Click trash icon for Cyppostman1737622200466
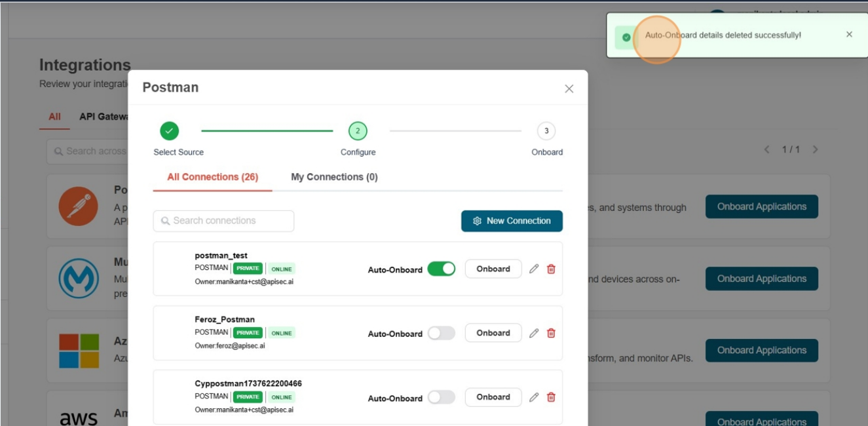 coord(551,397)
